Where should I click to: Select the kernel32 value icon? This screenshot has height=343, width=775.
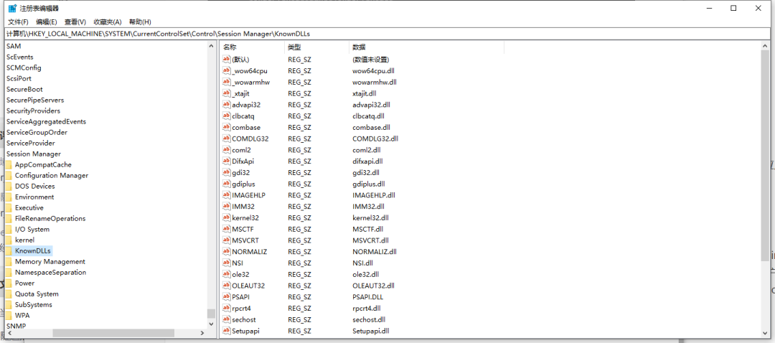(x=227, y=218)
